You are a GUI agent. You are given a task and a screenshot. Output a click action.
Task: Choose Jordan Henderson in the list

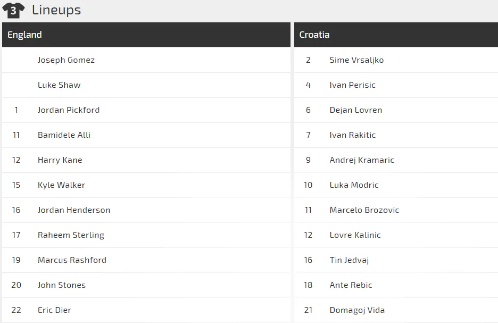coord(74,210)
